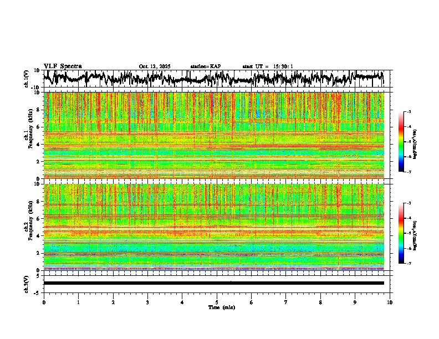Click the ch.2 color scale bar
The height and width of the screenshot is (339, 439).
coord(401,233)
